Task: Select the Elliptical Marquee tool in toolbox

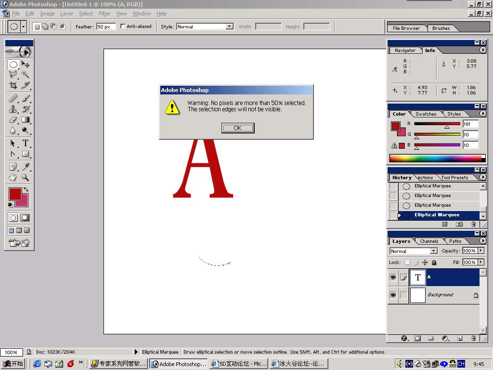Action: (13, 65)
